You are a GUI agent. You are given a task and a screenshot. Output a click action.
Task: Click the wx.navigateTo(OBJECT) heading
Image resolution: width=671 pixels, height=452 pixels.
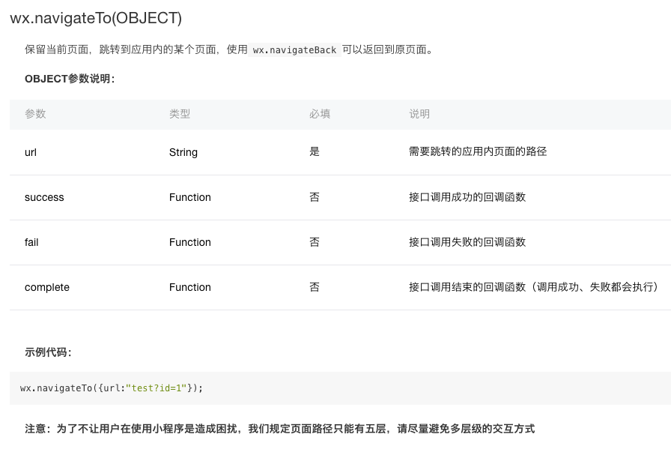96,18
